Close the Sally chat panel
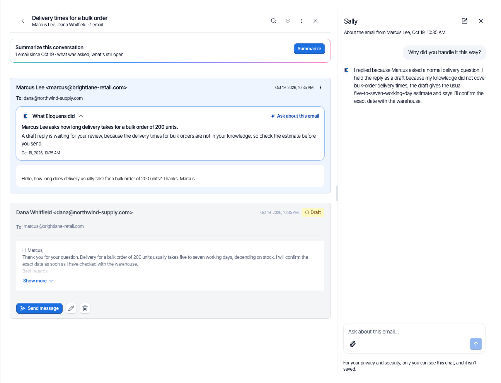The image size is (501, 383). (x=481, y=21)
